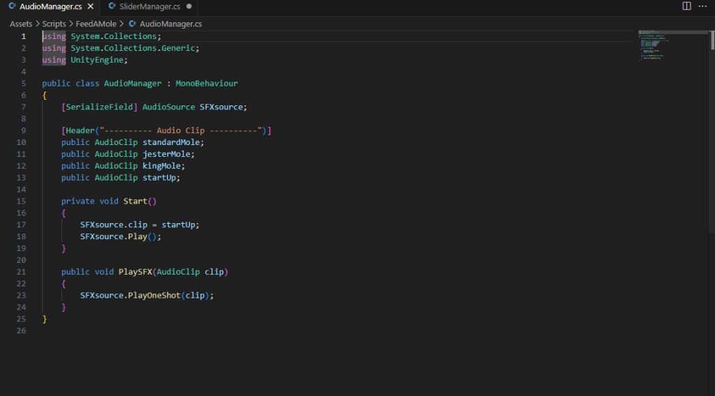Click the 'jesterMole' variable
Screen dimensions: 715x396
click(166, 154)
